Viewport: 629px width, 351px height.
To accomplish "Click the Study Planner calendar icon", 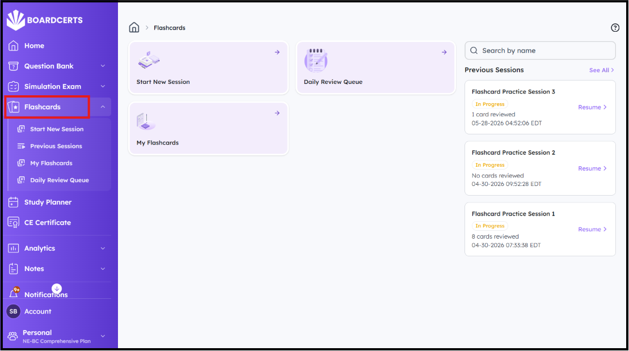I will click(x=13, y=202).
